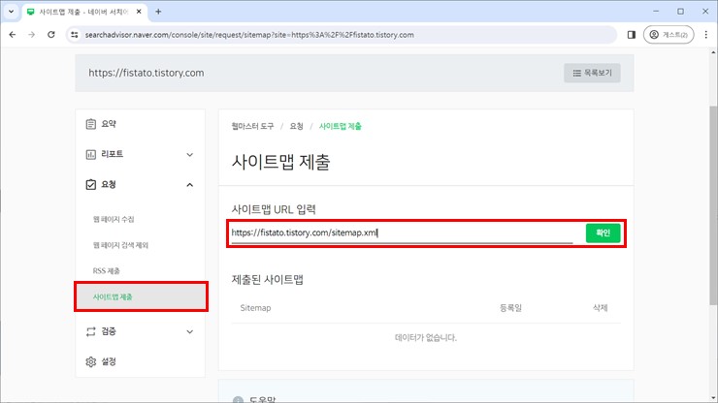Image resolution: width=718 pixels, height=403 pixels.
Task: Open RSS 제출 menu item
Action: [106, 271]
